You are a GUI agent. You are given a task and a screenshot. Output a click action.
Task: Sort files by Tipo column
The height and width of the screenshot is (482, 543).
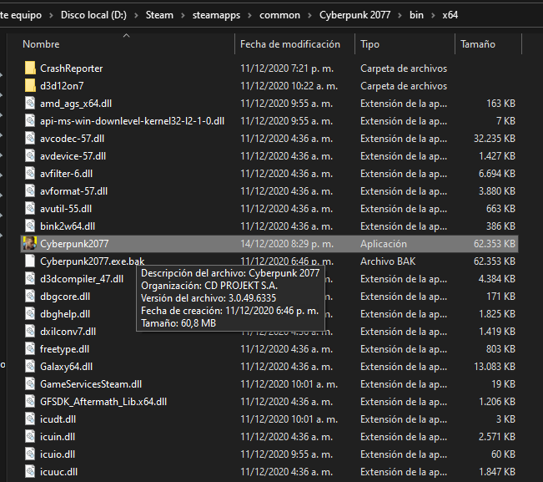tap(370, 44)
